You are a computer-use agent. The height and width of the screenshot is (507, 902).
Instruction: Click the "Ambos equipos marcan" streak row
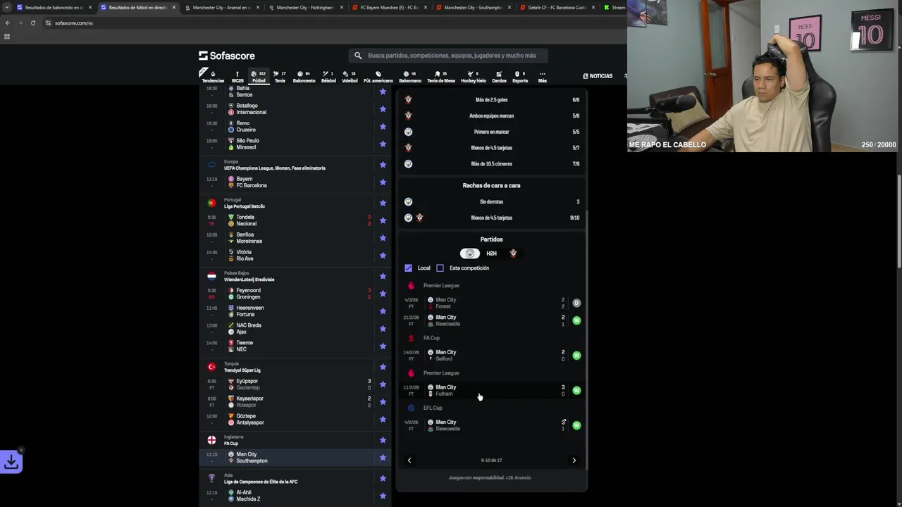[x=491, y=115]
